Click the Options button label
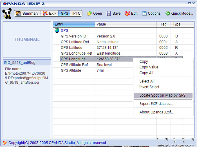 (x=154, y=14)
